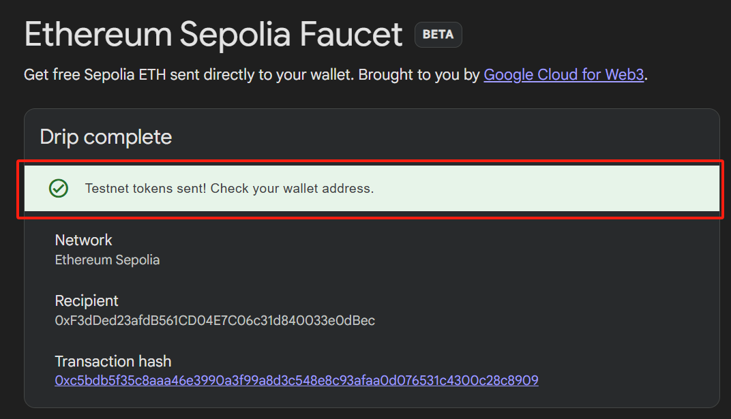Image resolution: width=731 pixels, height=419 pixels.
Task: Click the word complete in Drip complete
Action: [128, 138]
